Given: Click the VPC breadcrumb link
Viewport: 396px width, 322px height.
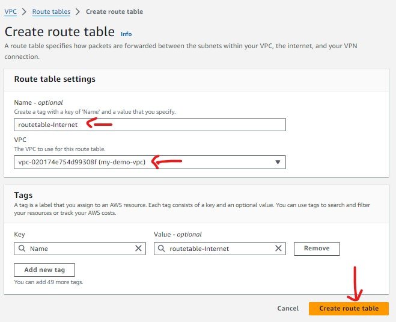Looking at the screenshot, I should tap(10, 11).
